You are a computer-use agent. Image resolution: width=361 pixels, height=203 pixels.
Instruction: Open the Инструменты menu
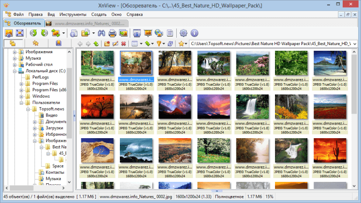tap(73, 15)
